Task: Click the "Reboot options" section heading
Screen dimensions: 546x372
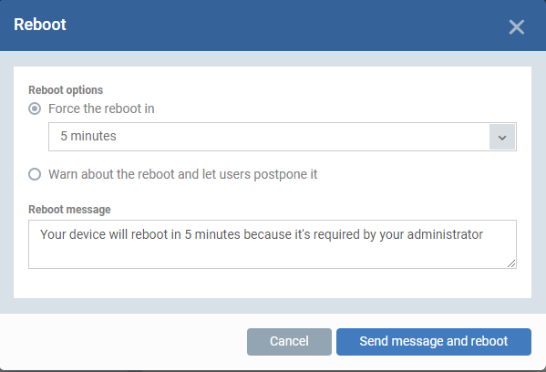Action: (x=66, y=90)
